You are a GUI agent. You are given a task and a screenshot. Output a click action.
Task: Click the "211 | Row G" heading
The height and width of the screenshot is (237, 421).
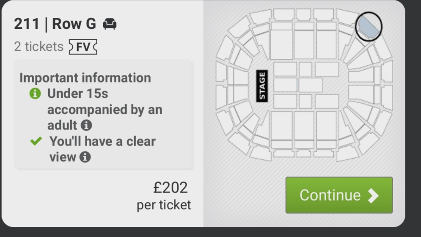click(x=55, y=24)
